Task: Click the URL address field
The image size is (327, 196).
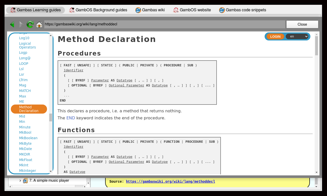Action: (165, 24)
